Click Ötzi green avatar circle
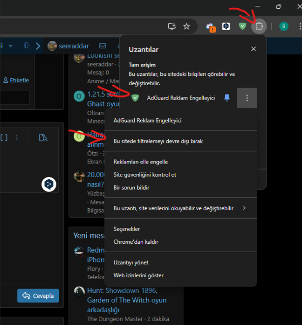 79,136
